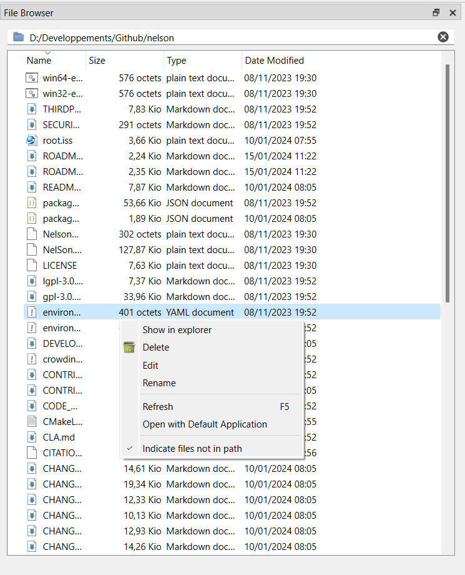Choose Show in explorer from context menu

click(x=177, y=330)
